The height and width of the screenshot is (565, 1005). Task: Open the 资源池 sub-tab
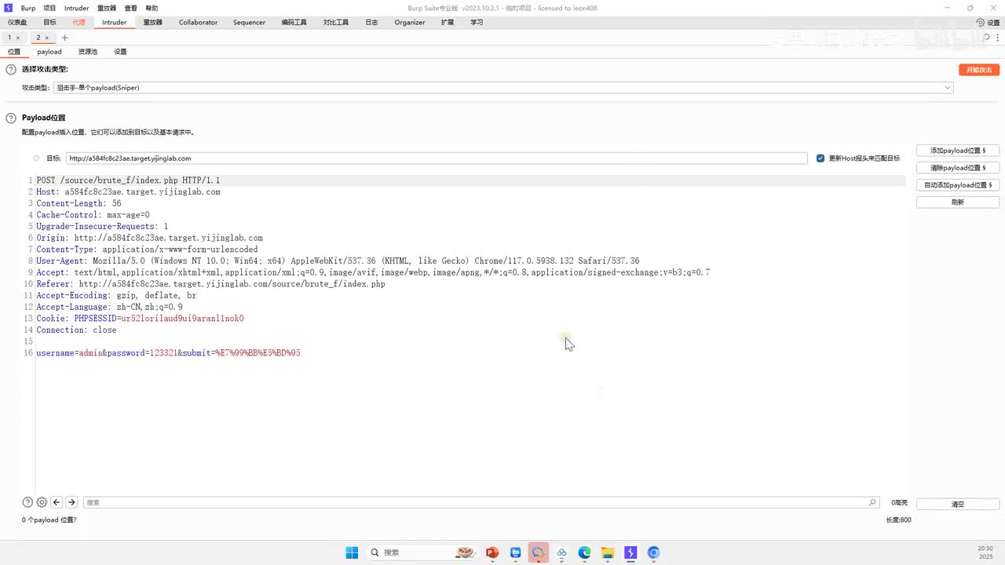(x=88, y=52)
